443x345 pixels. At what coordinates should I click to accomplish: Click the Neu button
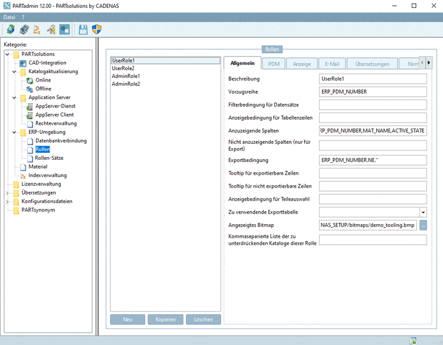coord(128,319)
